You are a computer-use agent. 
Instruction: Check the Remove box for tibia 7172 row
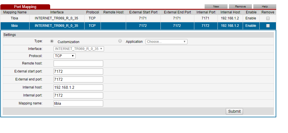tap(268, 26)
